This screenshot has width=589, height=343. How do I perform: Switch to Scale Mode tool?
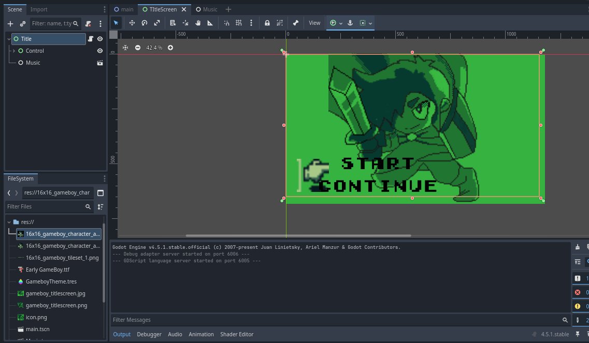point(157,23)
